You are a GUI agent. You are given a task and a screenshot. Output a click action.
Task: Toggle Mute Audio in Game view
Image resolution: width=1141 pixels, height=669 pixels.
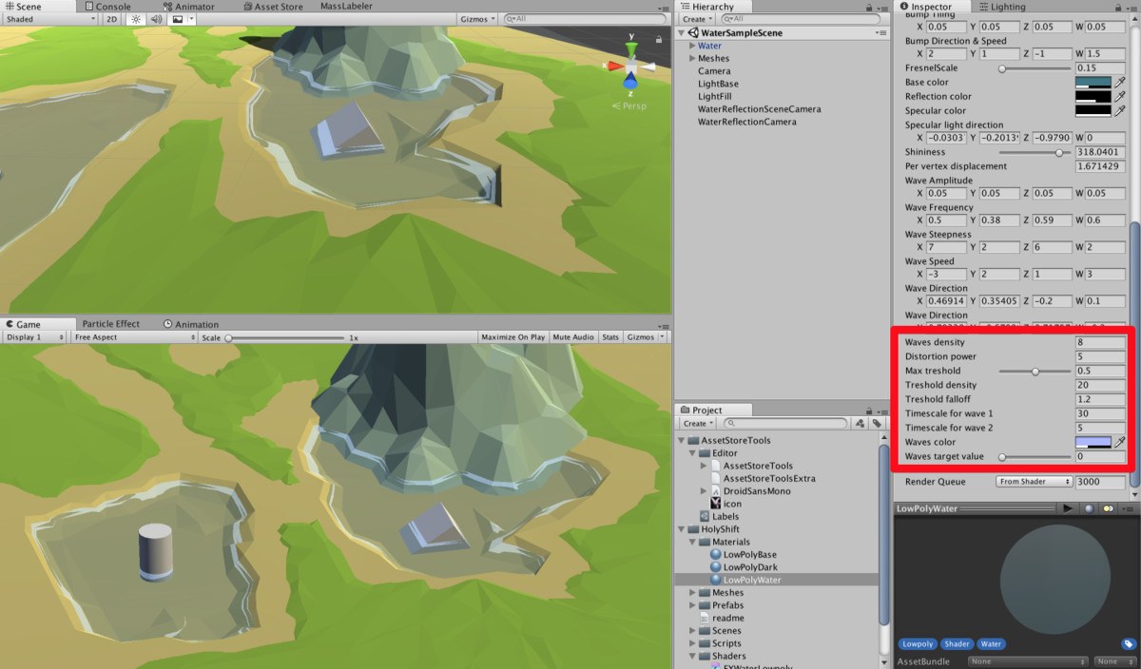point(573,337)
